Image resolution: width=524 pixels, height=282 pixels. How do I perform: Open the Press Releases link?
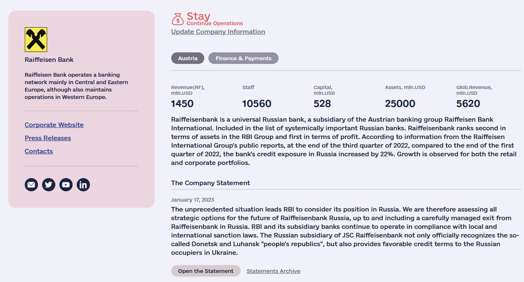pos(48,138)
